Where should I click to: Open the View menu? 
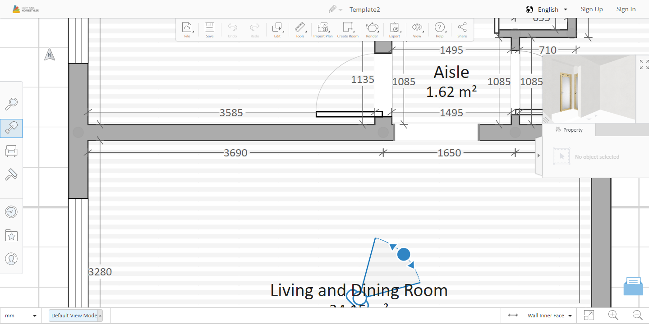coord(417,30)
